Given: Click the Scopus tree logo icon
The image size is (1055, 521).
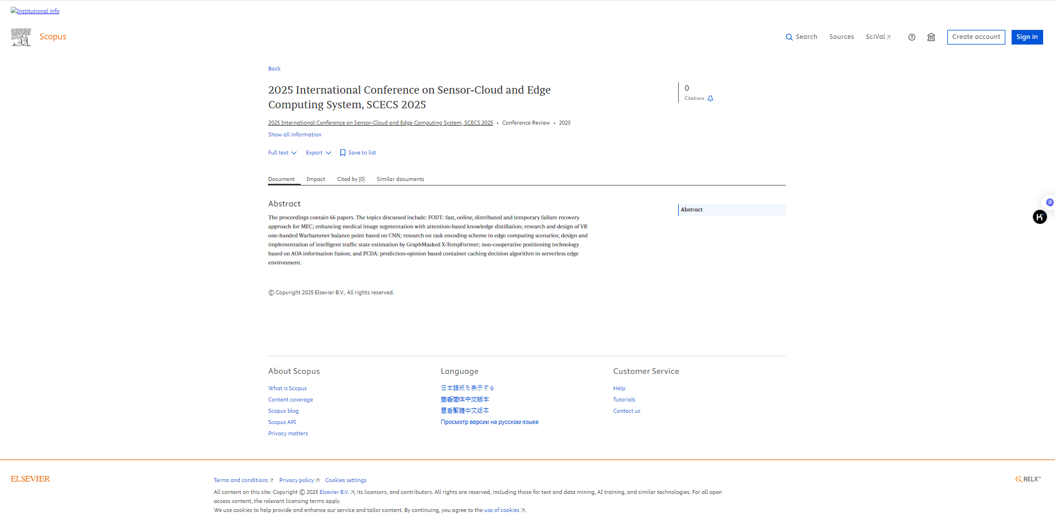Looking at the screenshot, I should click(21, 37).
